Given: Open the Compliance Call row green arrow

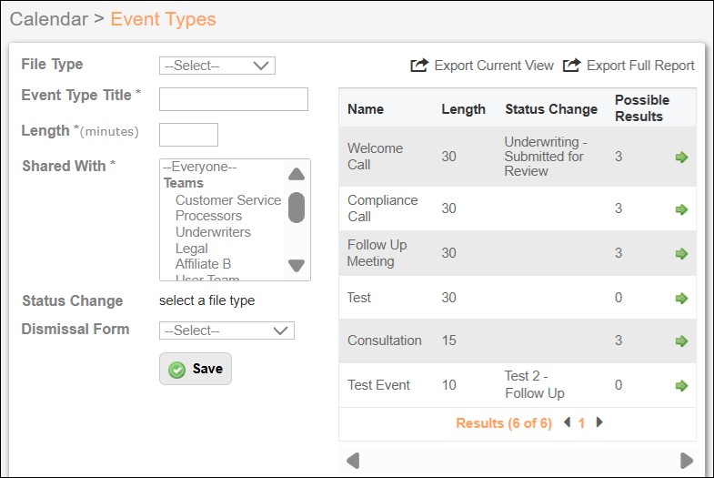Looking at the screenshot, I should [x=681, y=209].
